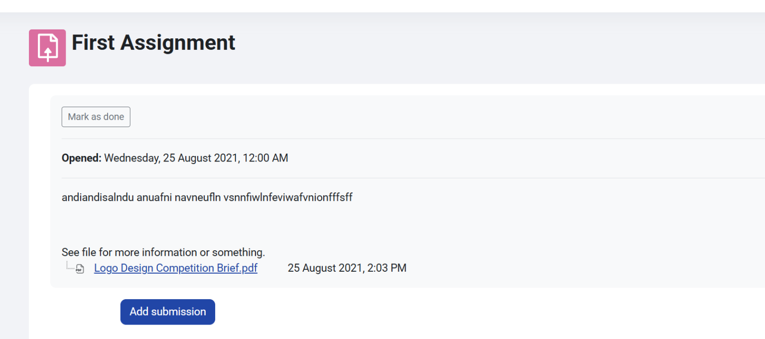The width and height of the screenshot is (765, 339).
Task: Click the First Assignment page heading
Action: coord(153,43)
